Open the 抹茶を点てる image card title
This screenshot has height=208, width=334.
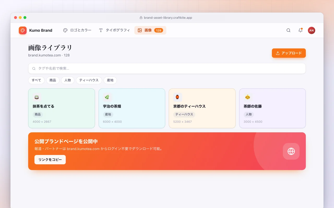tap(43, 106)
